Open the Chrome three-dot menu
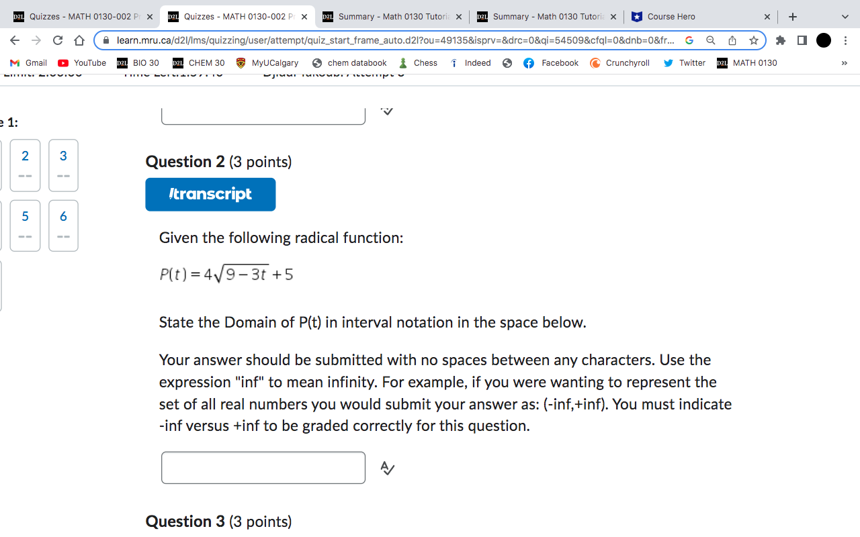 [845, 40]
